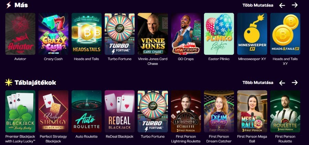309x145 pixels.
Task: Advance Táblajátékok carousel with right arrow
Action: (295, 83)
